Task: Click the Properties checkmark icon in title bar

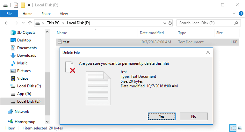Action: click(x=16, y=5)
